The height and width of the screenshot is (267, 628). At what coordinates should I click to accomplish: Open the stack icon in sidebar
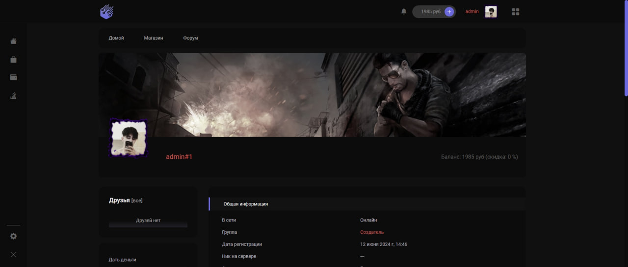click(x=14, y=96)
